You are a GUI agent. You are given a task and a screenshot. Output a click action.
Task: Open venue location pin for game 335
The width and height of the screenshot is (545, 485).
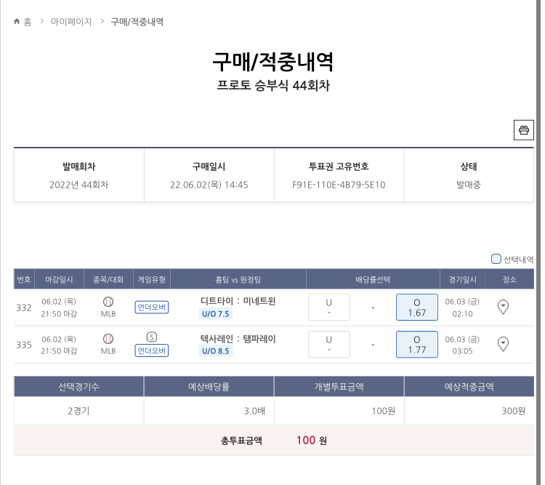[503, 344]
